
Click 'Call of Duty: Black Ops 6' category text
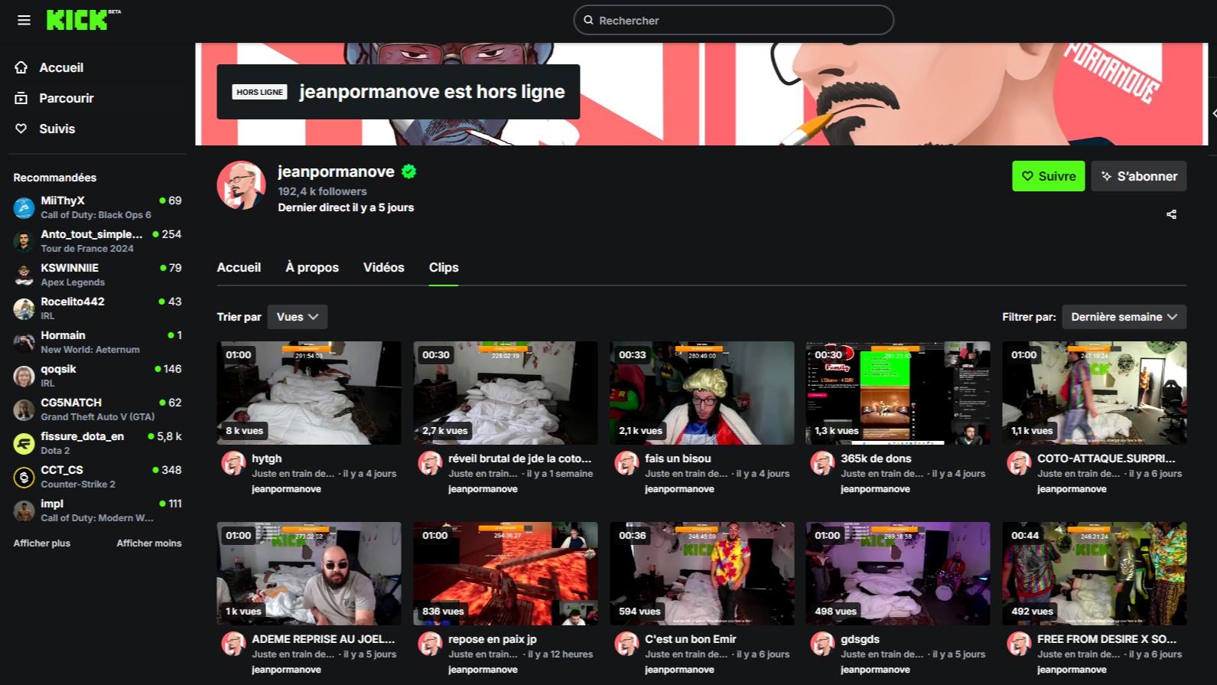point(96,215)
